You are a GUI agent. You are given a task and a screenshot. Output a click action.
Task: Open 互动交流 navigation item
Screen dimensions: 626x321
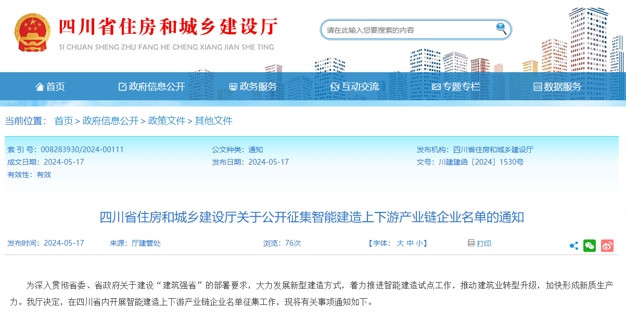point(355,87)
